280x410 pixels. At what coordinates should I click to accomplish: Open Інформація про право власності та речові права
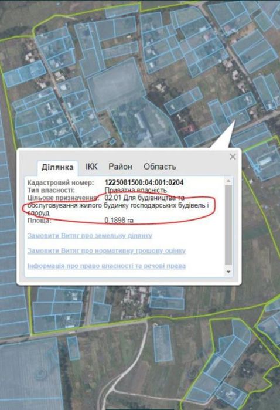pyautogui.click(x=106, y=266)
